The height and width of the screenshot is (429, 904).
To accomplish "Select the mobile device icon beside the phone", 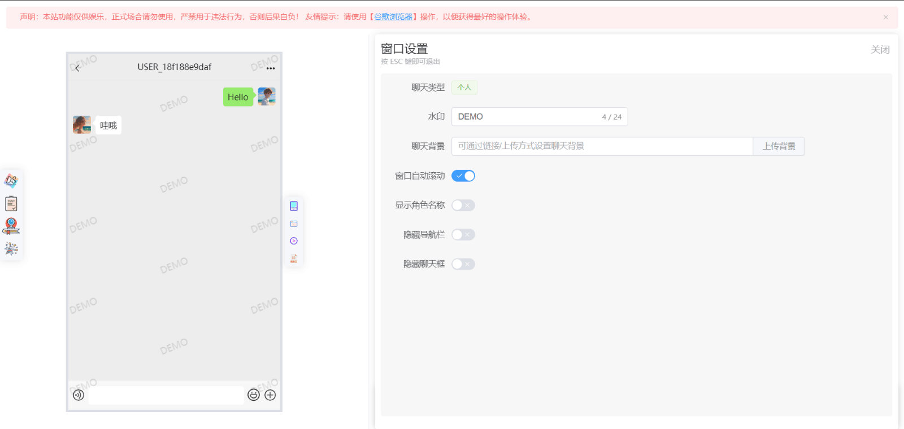I will pyautogui.click(x=294, y=206).
